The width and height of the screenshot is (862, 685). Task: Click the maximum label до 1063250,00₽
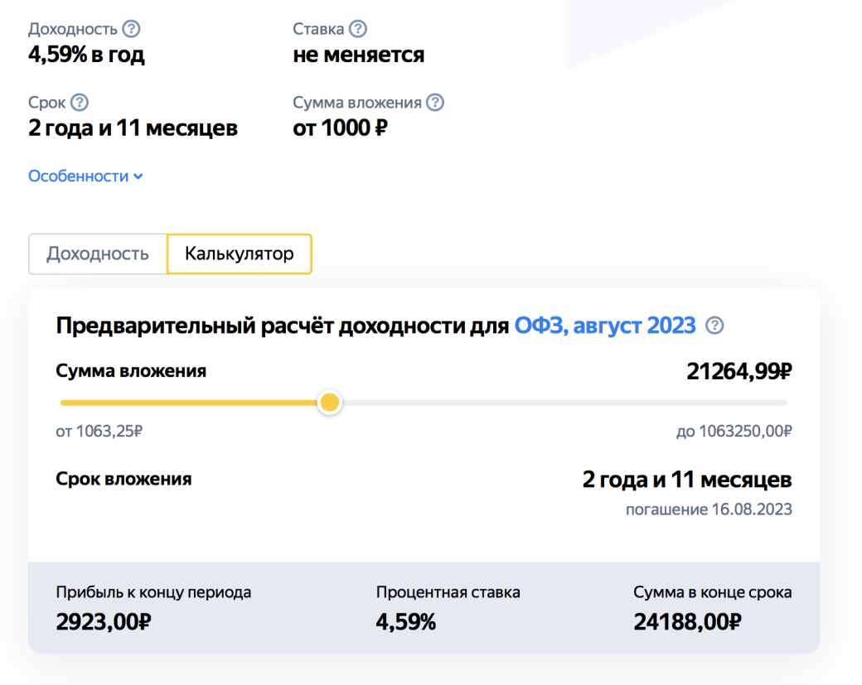click(734, 432)
